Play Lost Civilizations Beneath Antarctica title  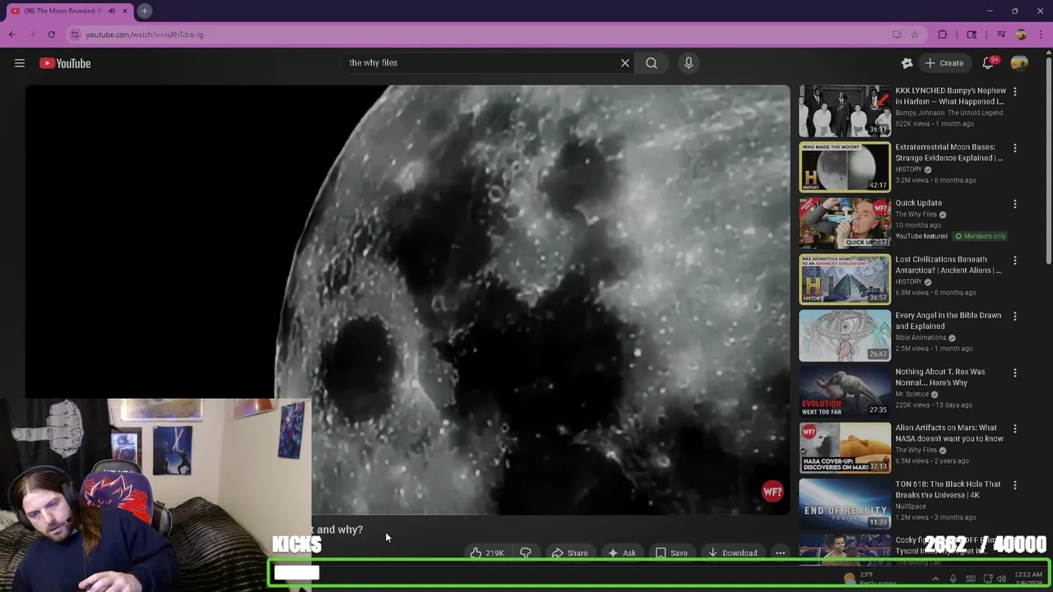pos(948,265)
